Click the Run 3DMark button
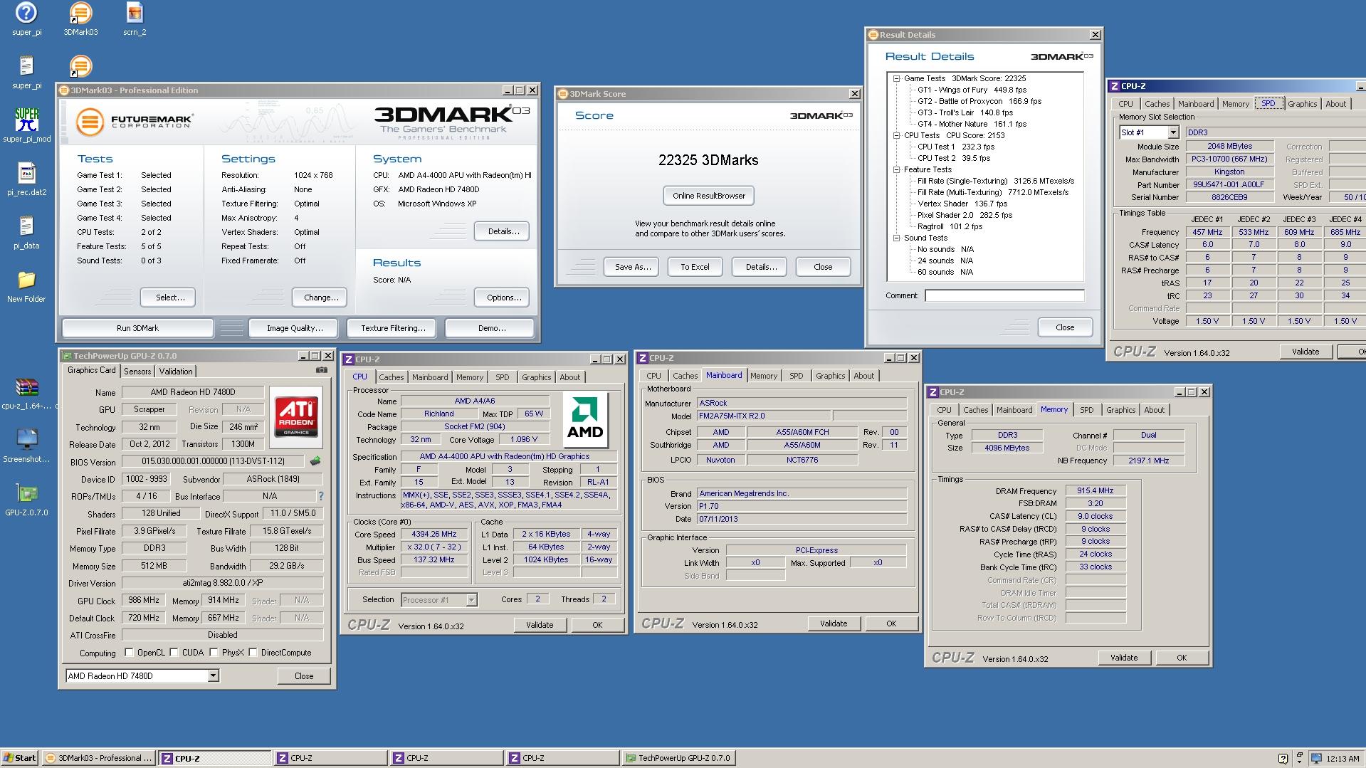The image size is (1366, 768). [x=137, y=328]
